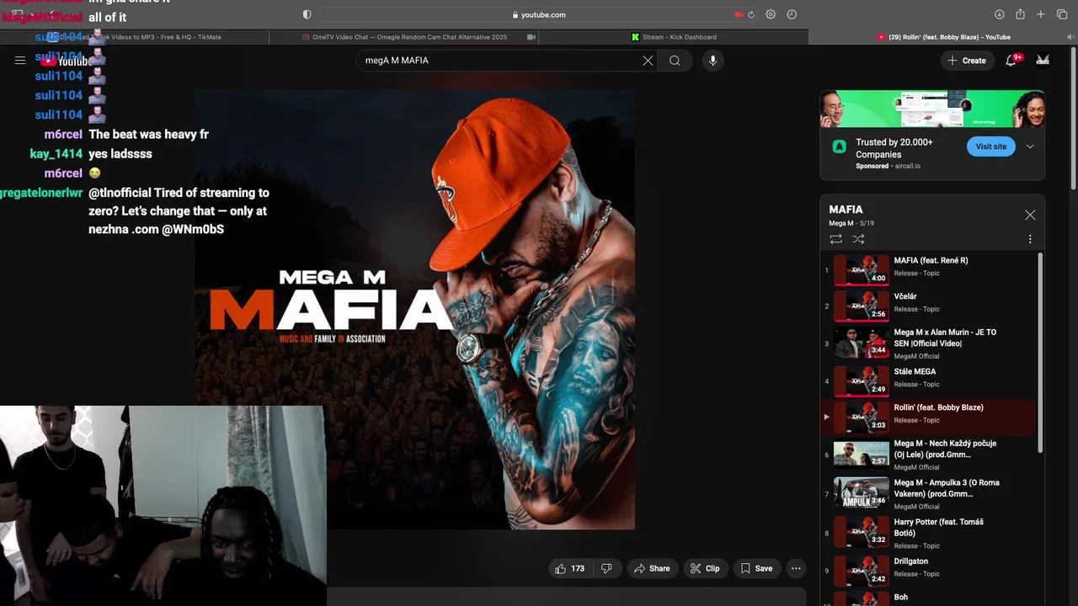
Task: Click the aircall.io sponsored link text
Action: (906, 166)
